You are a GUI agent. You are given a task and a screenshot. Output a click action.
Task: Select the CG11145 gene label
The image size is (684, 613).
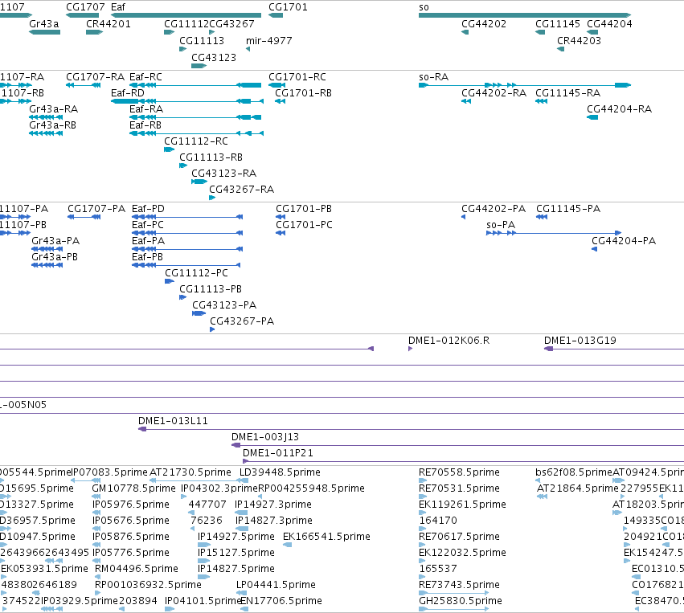coord(558,23)
